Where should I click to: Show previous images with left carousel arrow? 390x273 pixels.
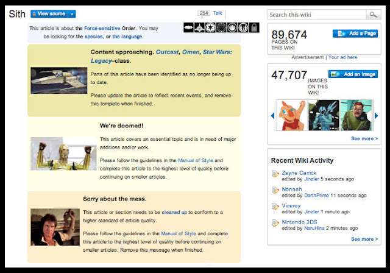coord(272,116)
